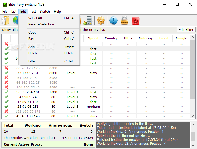Sort by the Gateway column header
This screenshot has height=149, width=197.
pyautogui.click(x=146, y=38)
